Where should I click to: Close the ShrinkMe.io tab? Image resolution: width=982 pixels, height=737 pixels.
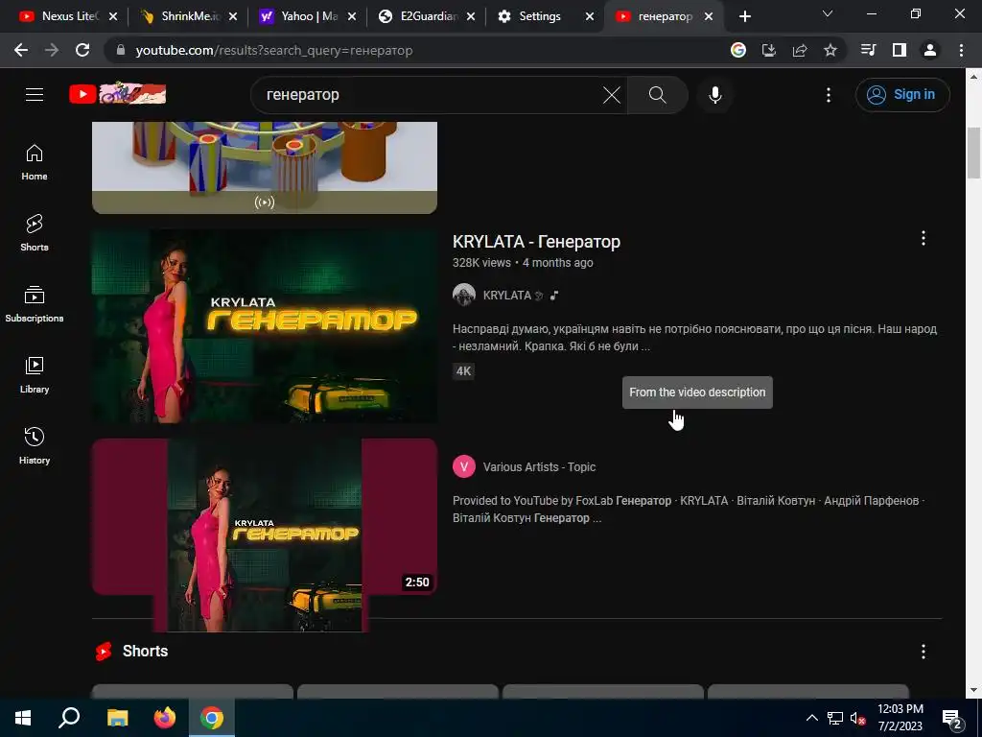[232, 16]
